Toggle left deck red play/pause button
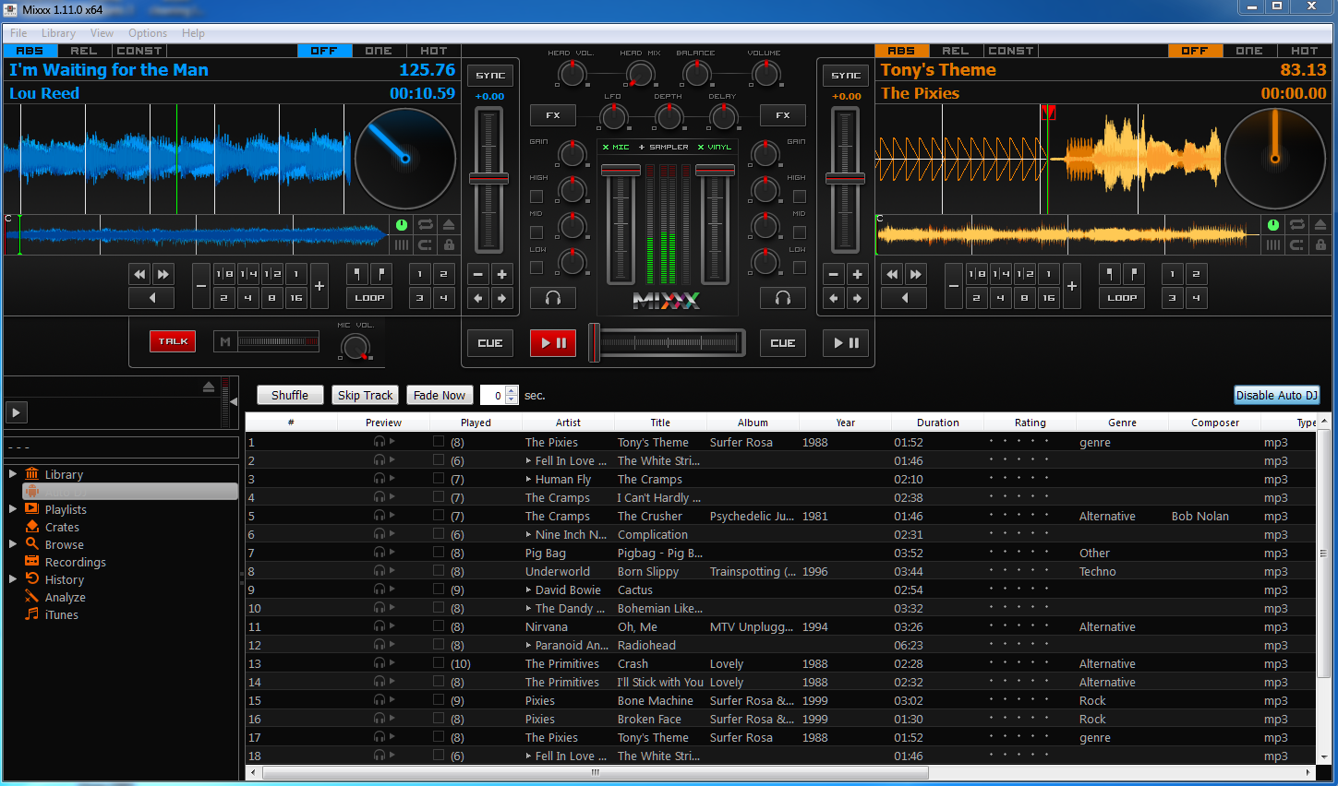The image size is (1338, 786). coord(553,343)
